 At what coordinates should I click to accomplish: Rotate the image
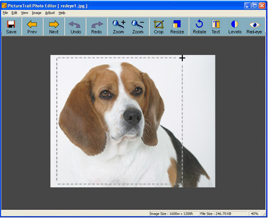(x=200, y=27)
